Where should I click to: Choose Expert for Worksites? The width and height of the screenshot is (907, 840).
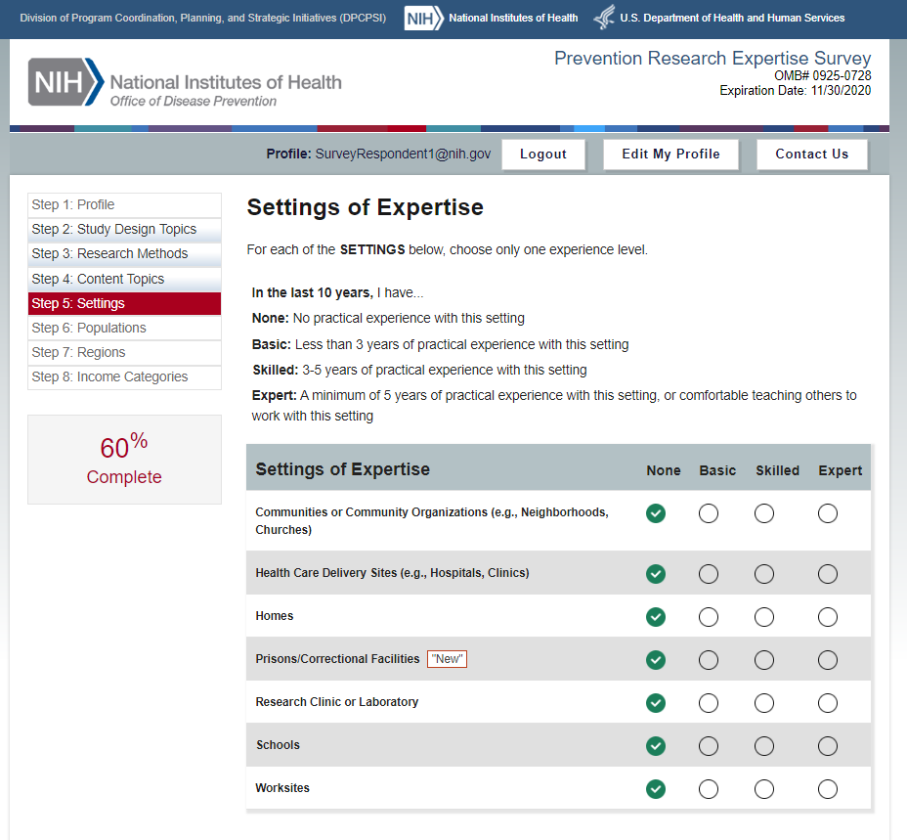[x=828, y=788]
